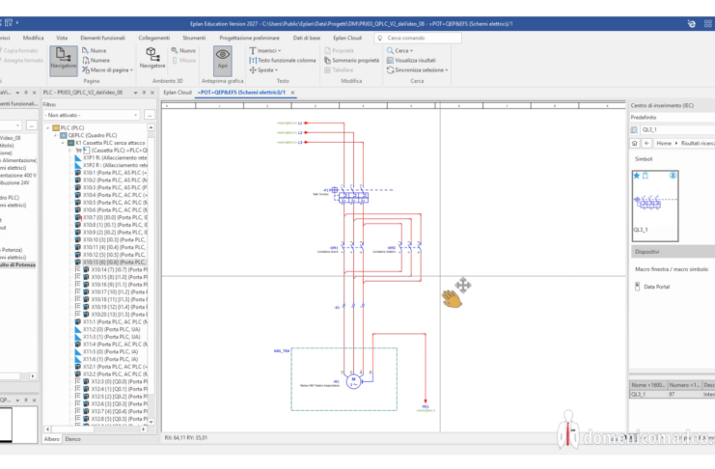Screen dimensions: 715x469
Task: Click the QL3_1 search field
Action: coord(677,130)
